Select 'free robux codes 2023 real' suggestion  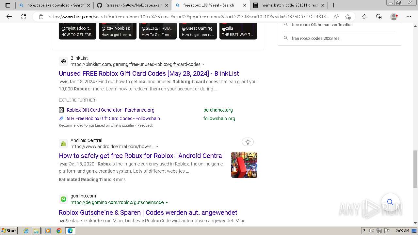(316, 38)
